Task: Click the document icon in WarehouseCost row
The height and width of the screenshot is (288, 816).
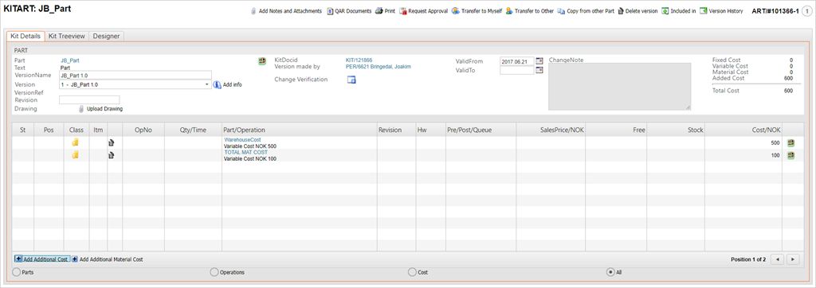Action: [111, 142]
